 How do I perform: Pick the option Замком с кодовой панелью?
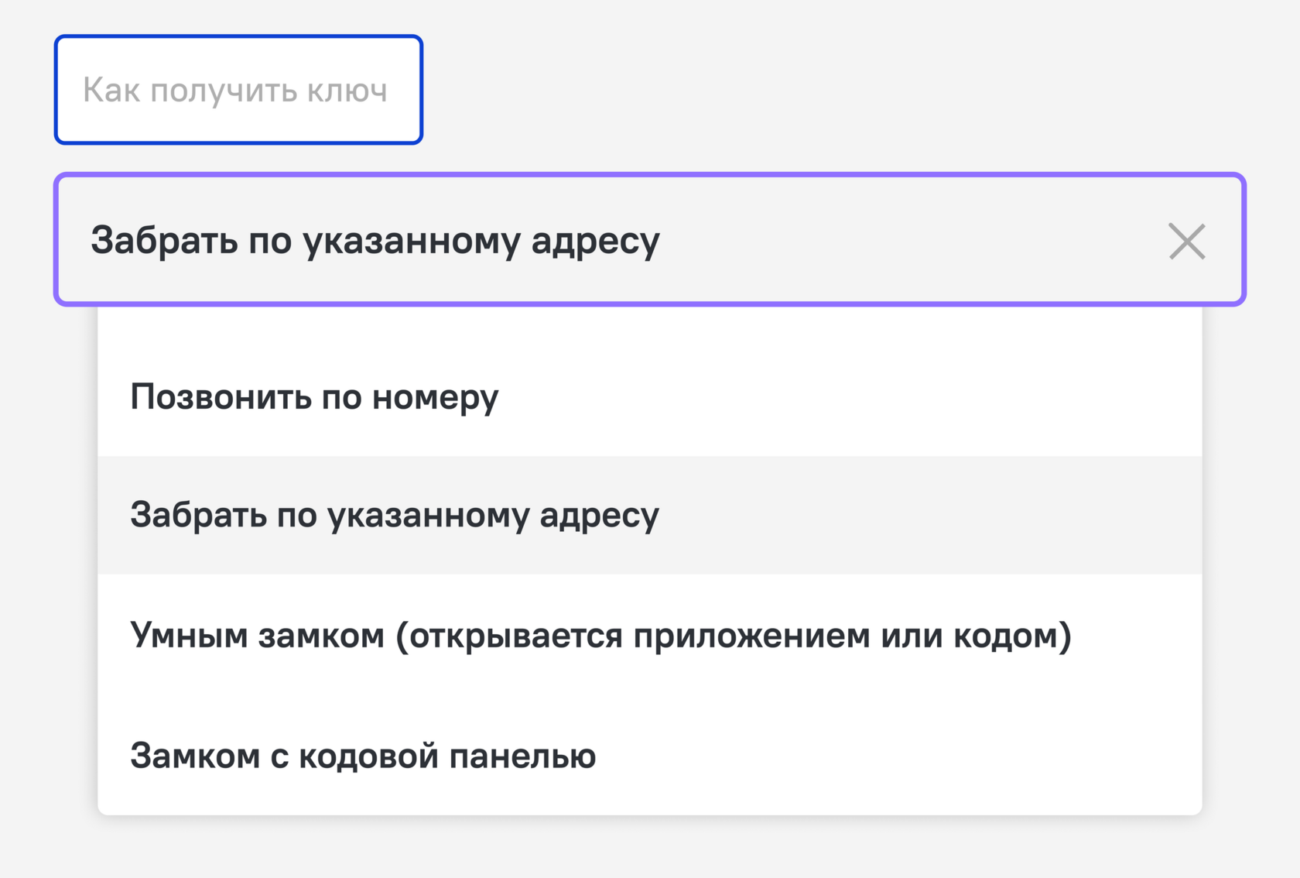pyautogui.click(x=650, y=755)
